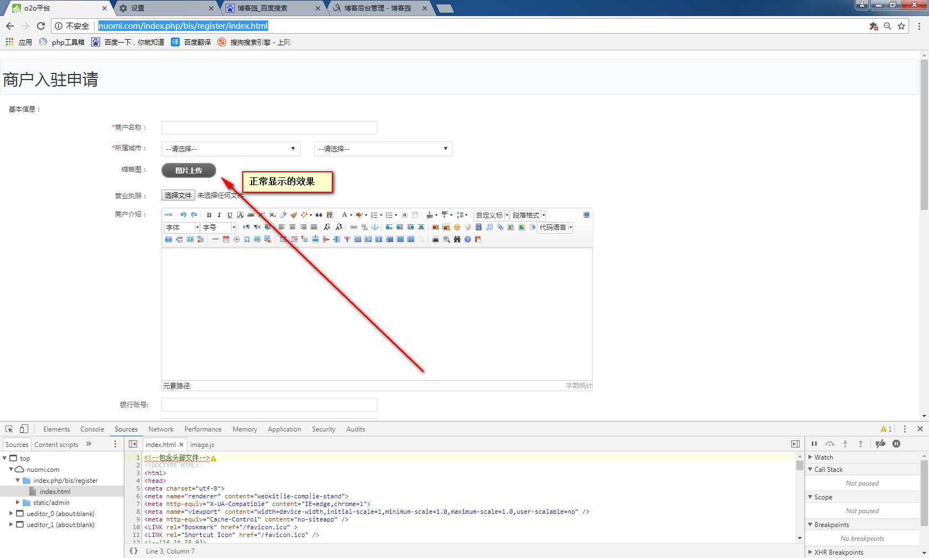Toggle HTML source mode in the editor
Image resolution: width=929 pixels, height=558 pixels.
[x=169, y=215]
